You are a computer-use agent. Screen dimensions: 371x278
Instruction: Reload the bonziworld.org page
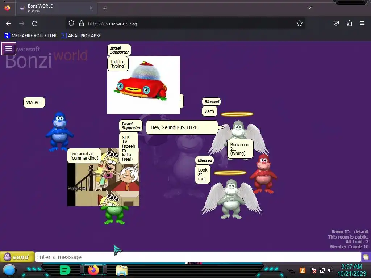click(x=35, y=24)
